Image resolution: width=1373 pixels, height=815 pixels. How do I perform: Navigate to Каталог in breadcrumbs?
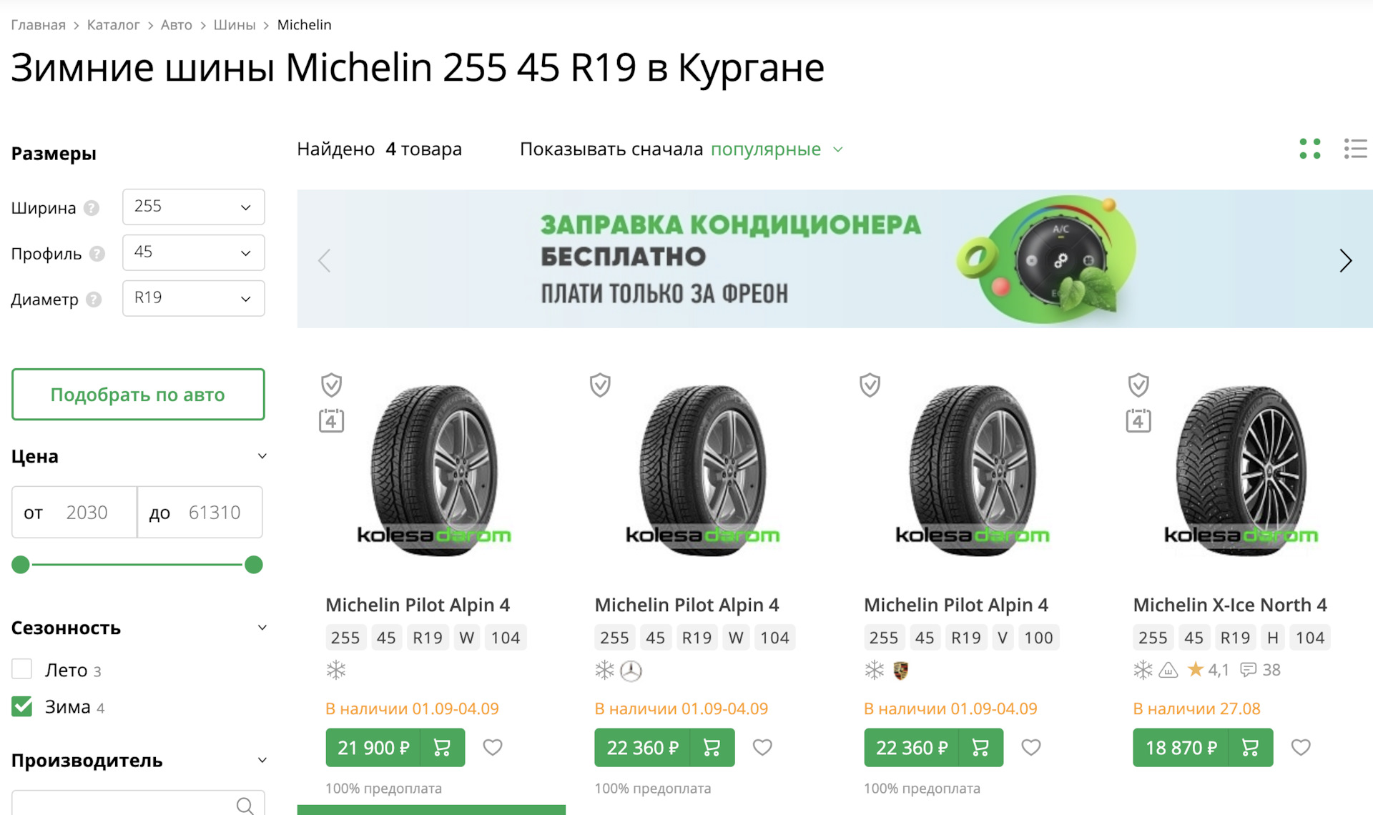(x=113, y=25)
